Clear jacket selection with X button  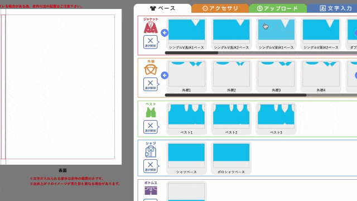(x=151, y=42)
